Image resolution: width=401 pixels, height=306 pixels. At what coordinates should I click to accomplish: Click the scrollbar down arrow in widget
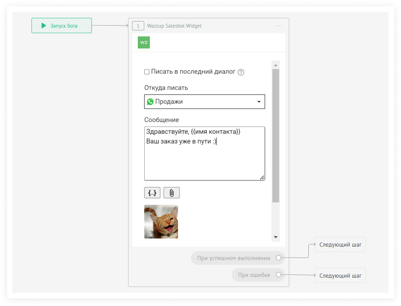[276, 237]
